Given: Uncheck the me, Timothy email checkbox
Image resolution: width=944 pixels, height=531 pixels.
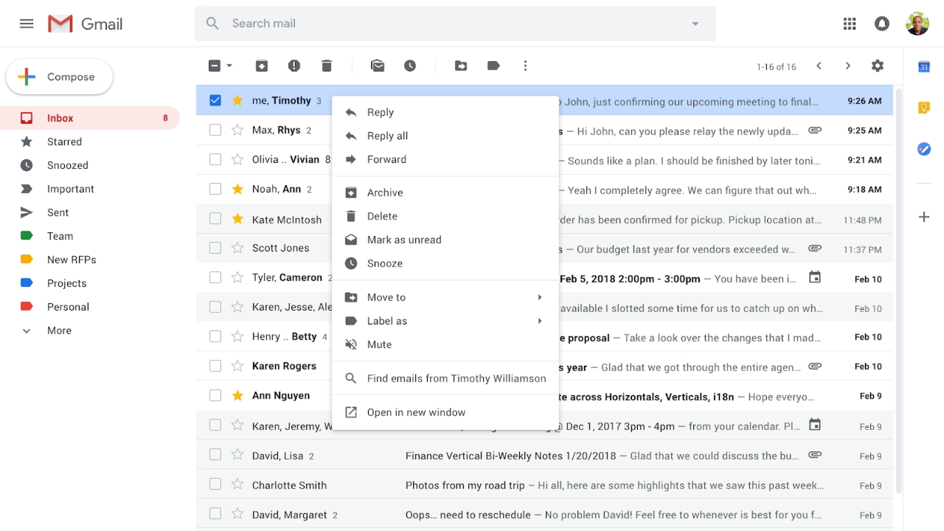Looking at the screenshot, I should [x=215, y=100].
